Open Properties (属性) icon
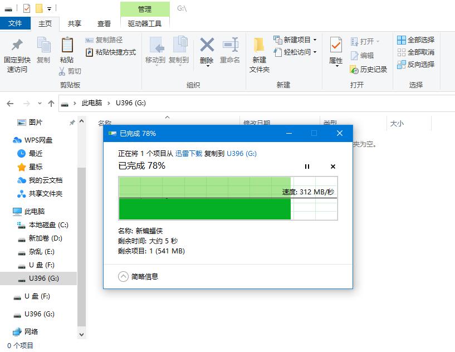Viewport: 455px width, 352px height. point(336,45)
